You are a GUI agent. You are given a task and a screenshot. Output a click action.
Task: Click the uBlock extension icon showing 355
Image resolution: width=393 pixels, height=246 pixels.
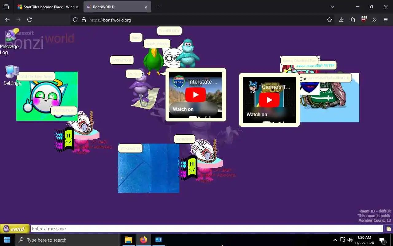click(364, 19)
